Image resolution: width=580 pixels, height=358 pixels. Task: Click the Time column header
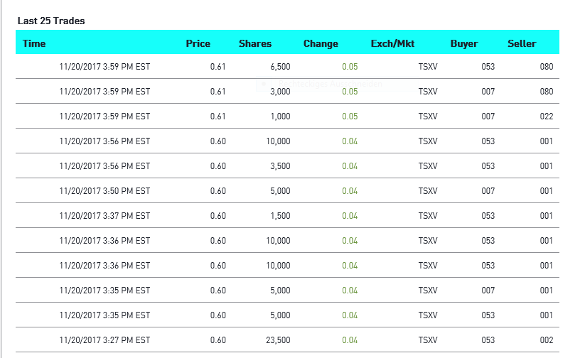click(x=34, y=43)
